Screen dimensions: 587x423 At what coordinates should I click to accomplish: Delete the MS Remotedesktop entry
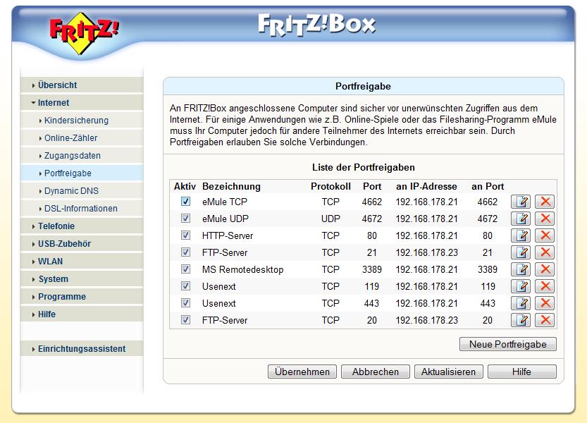545,269
